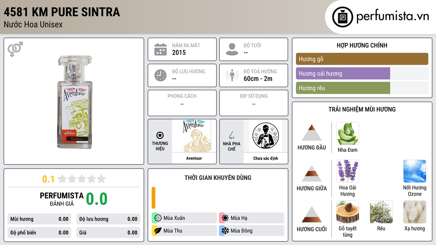Click the 60cm - 2m sillage value
The image size is (436, 245).
point(258,79)
